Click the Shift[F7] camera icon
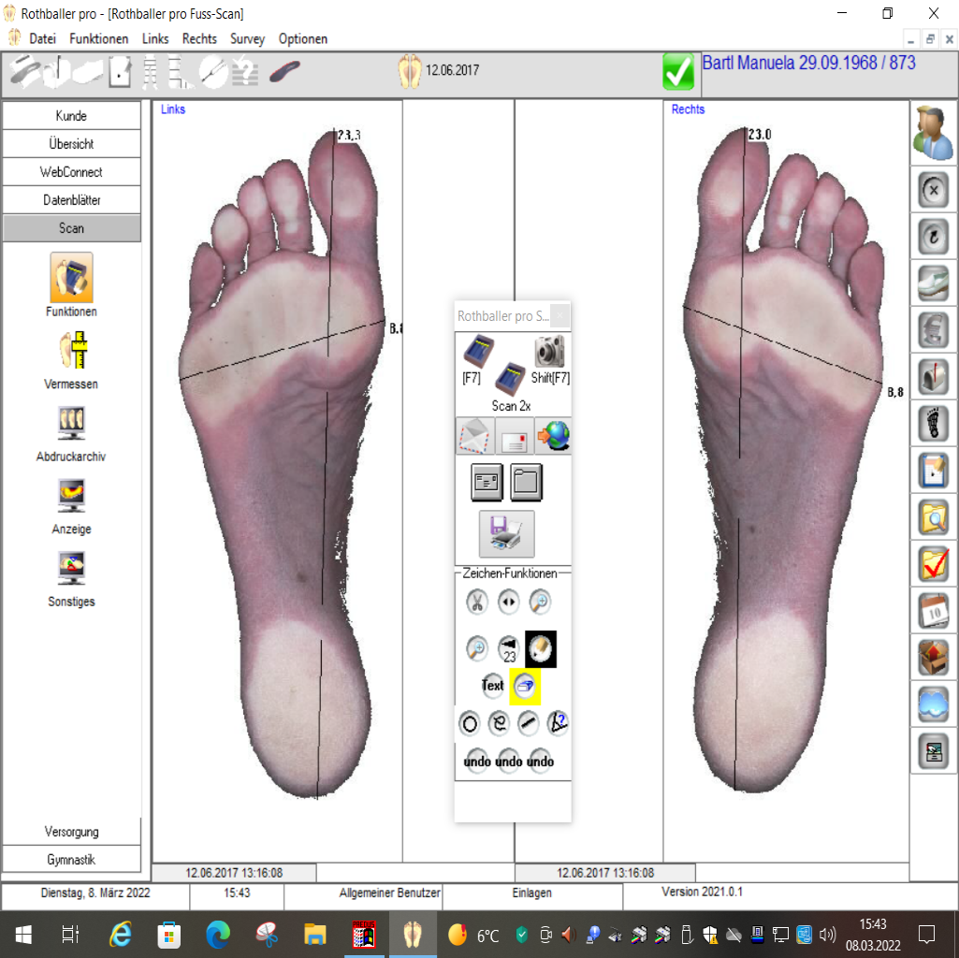This screenshot has width=959, height=958. [x=549, y=351]
